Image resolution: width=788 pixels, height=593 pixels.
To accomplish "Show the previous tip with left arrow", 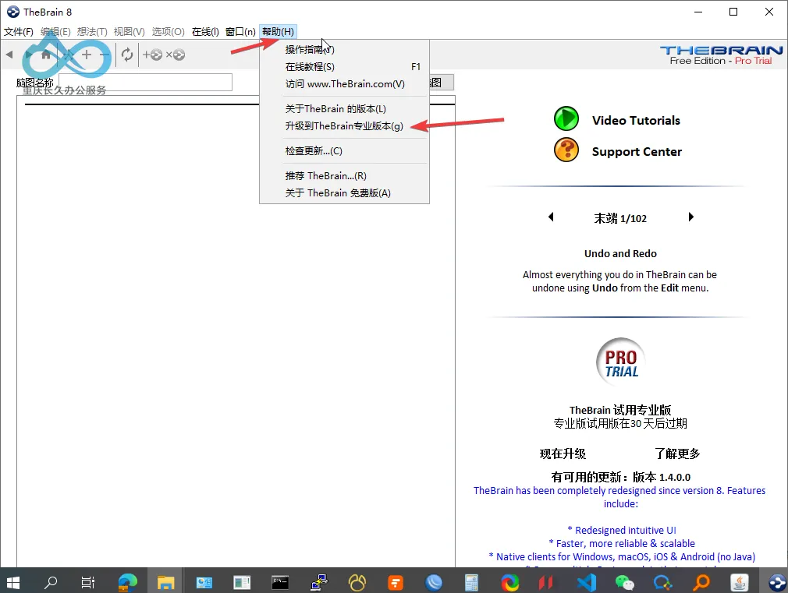I will tap(551, 217).
